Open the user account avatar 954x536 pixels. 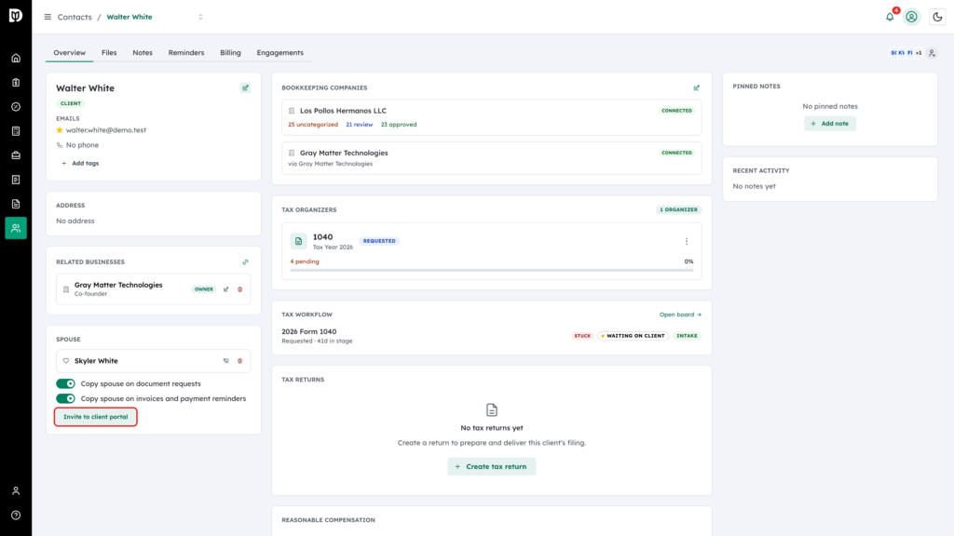[x=911, y=17]
